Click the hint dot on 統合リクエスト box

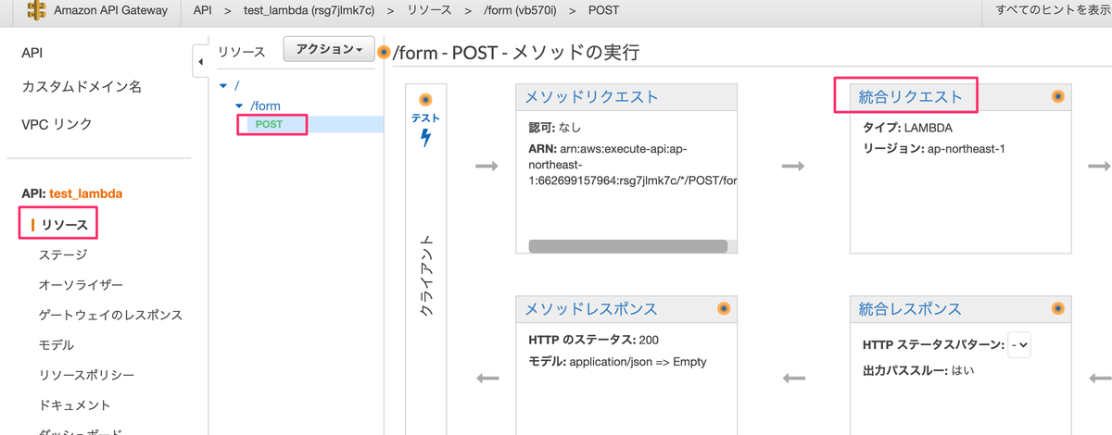click(x=1057, y=96)
